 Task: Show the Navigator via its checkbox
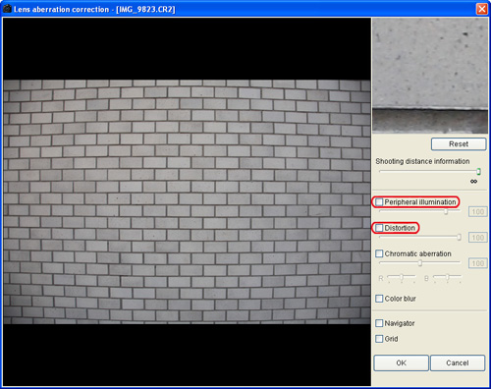[x=379, y=323]
